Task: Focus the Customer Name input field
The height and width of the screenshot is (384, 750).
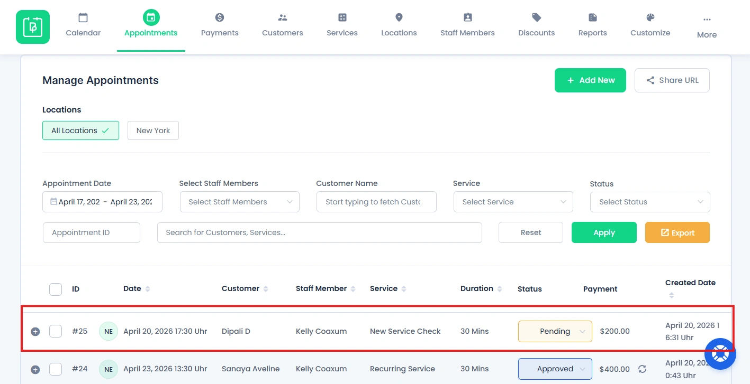Action: [376, 202]
